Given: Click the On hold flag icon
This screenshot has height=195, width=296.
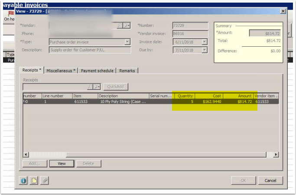Looking at the screenshot, I should click(11, 13).
